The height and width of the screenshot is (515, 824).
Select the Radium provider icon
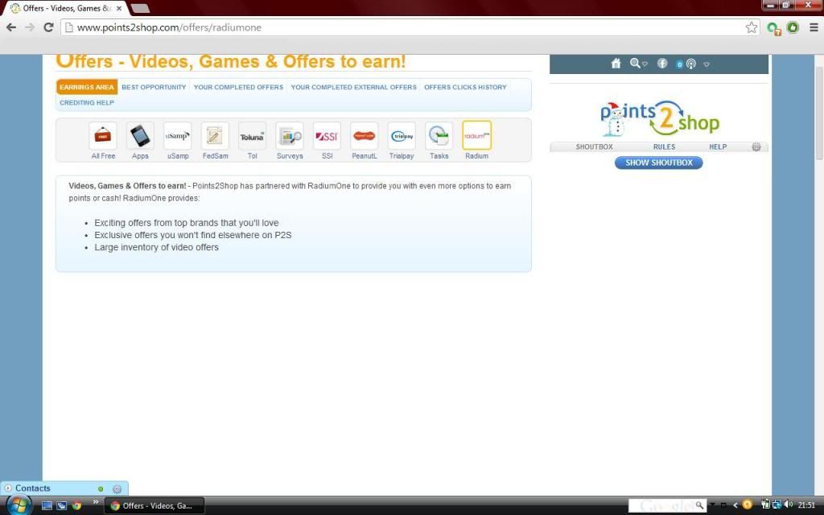pos(476,135)
